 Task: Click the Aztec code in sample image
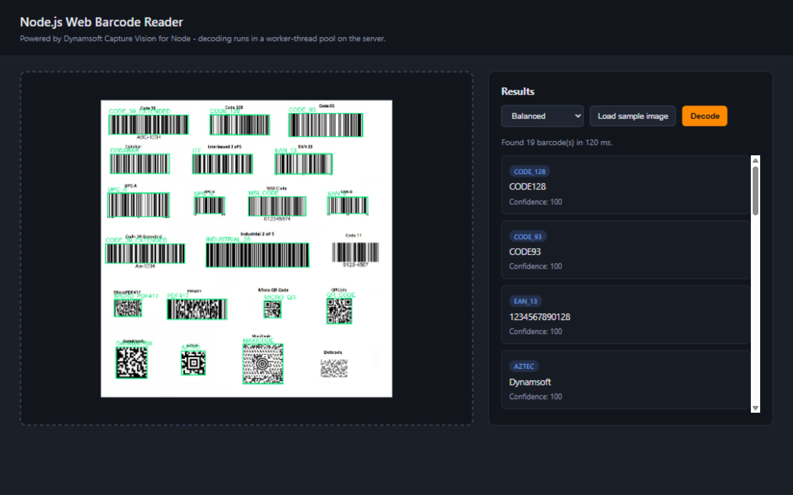click(x=193, y=363)
